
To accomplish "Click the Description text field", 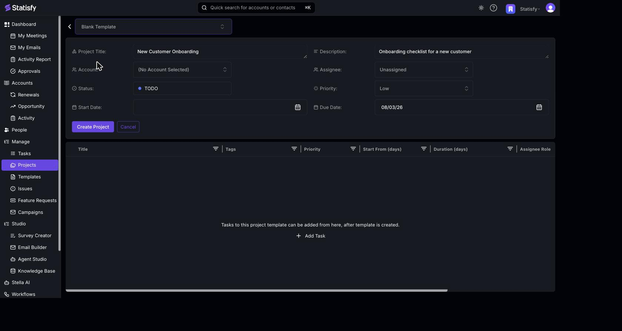I will click(462, 52).
